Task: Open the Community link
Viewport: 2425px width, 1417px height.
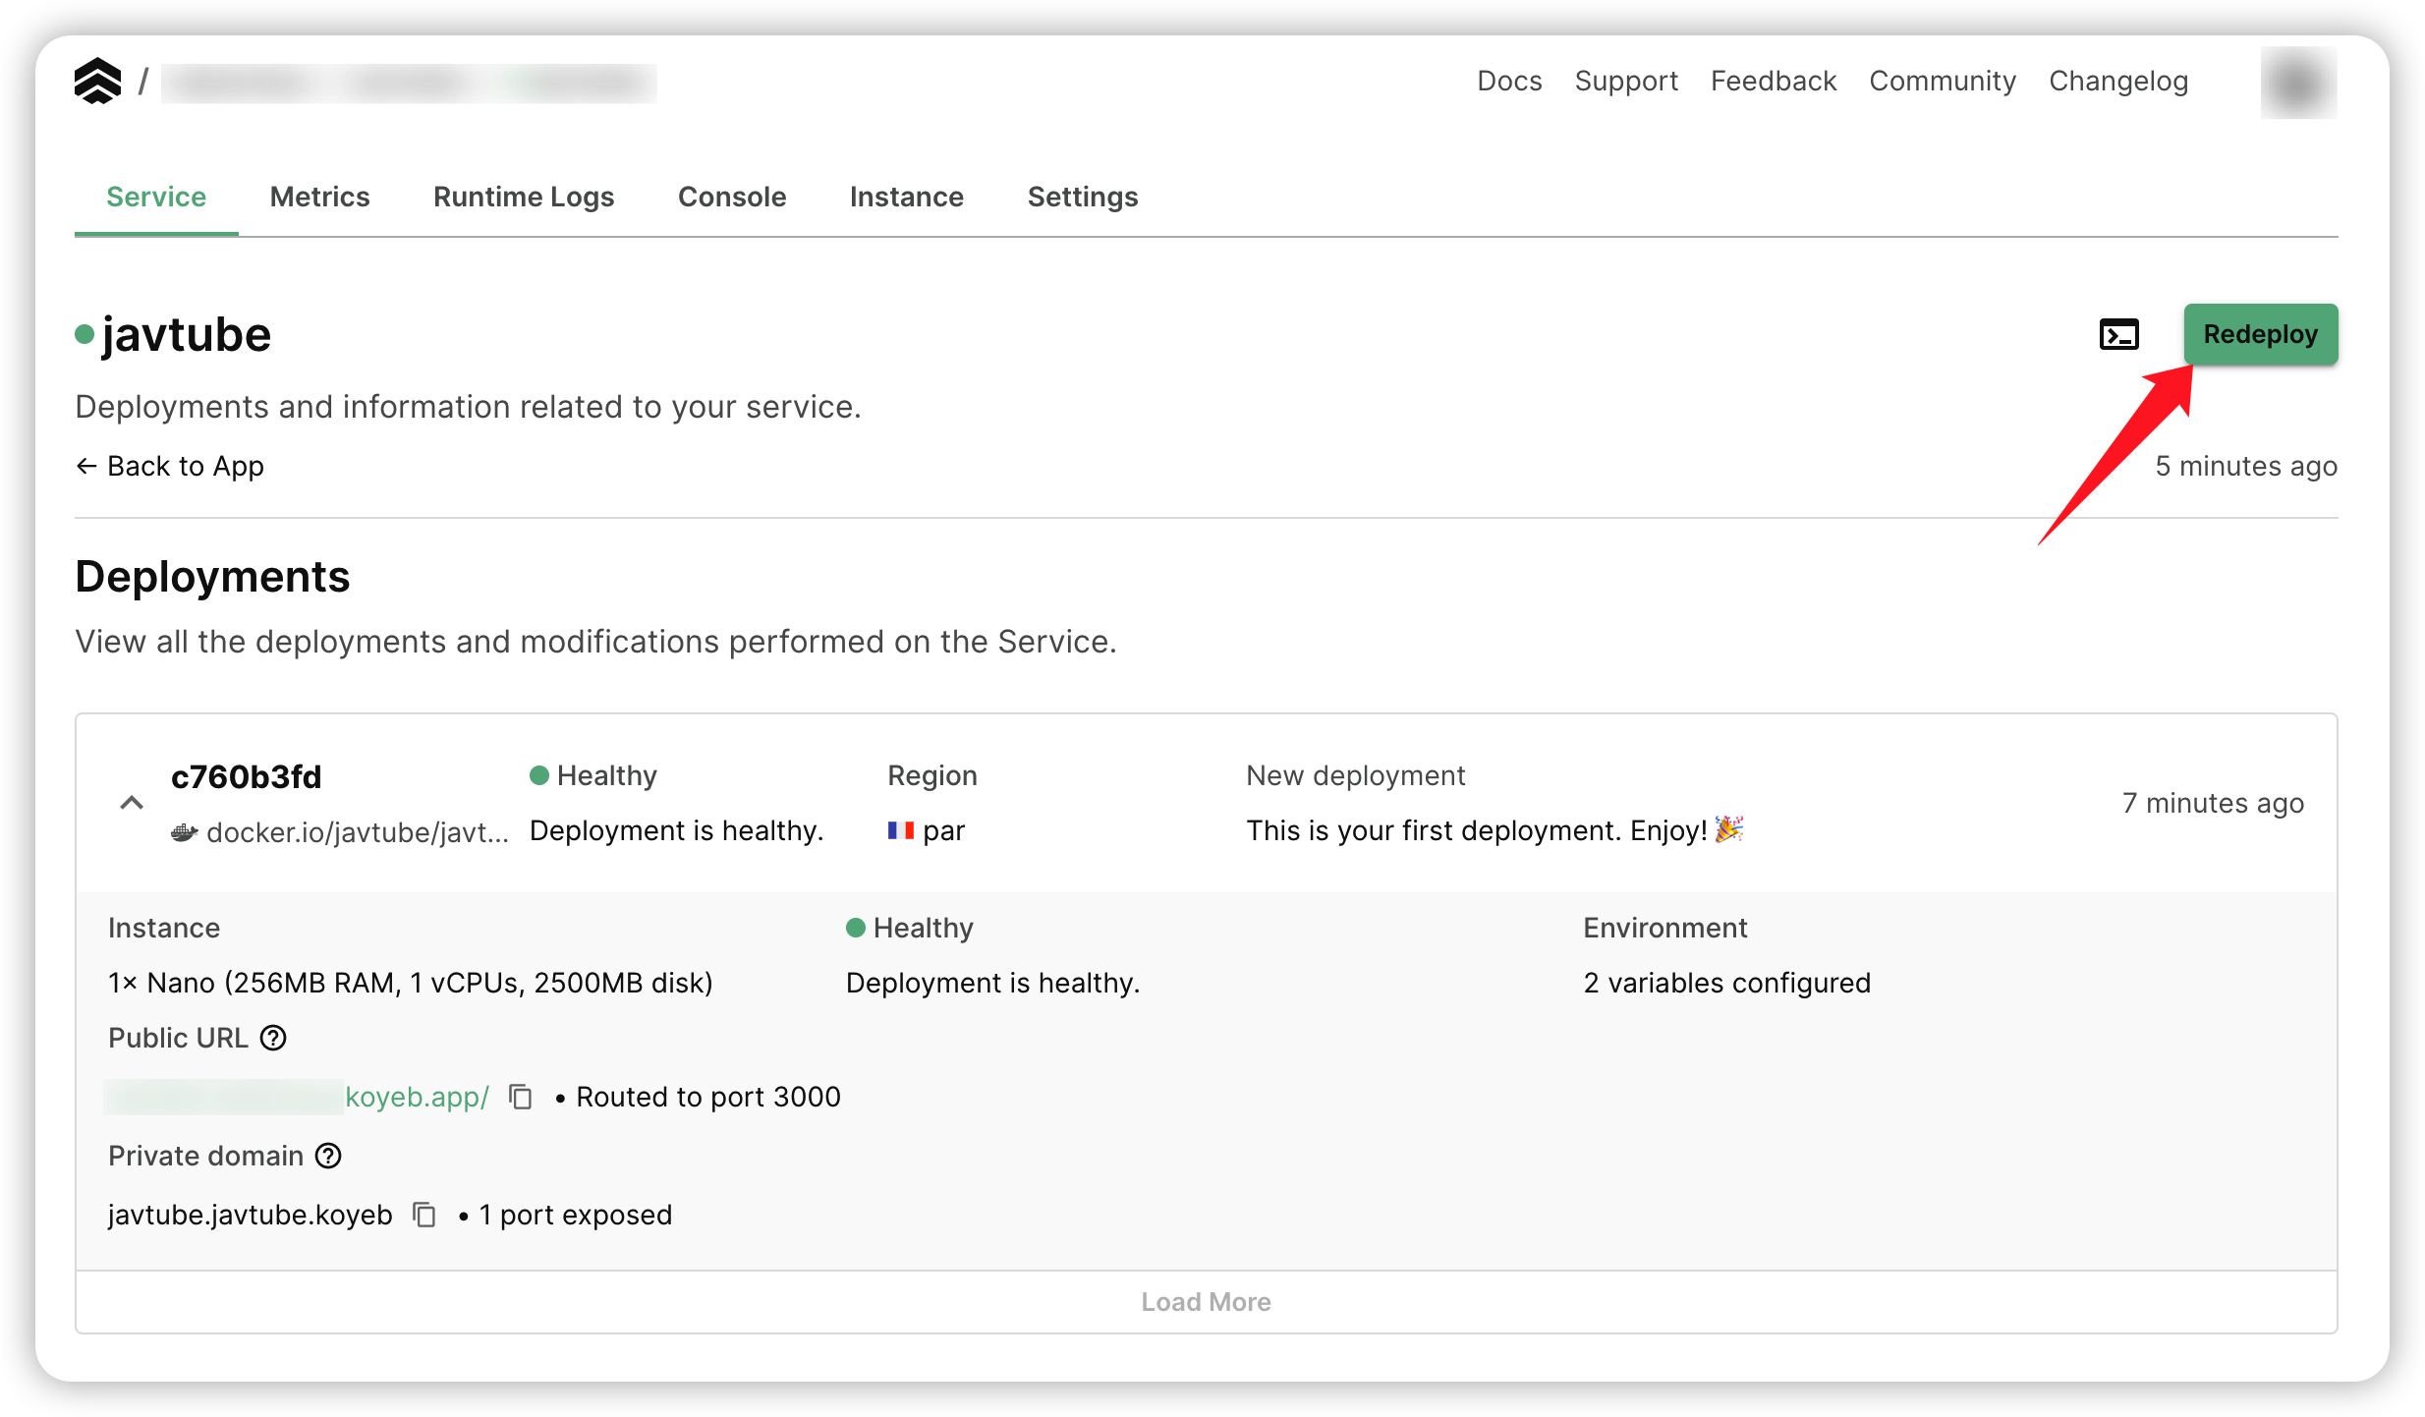Action: coord(1943,81)
